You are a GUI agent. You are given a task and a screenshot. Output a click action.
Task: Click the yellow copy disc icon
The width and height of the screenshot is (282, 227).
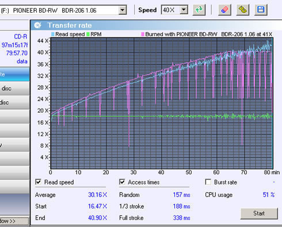pyautogui.click(x=243, y=10)
